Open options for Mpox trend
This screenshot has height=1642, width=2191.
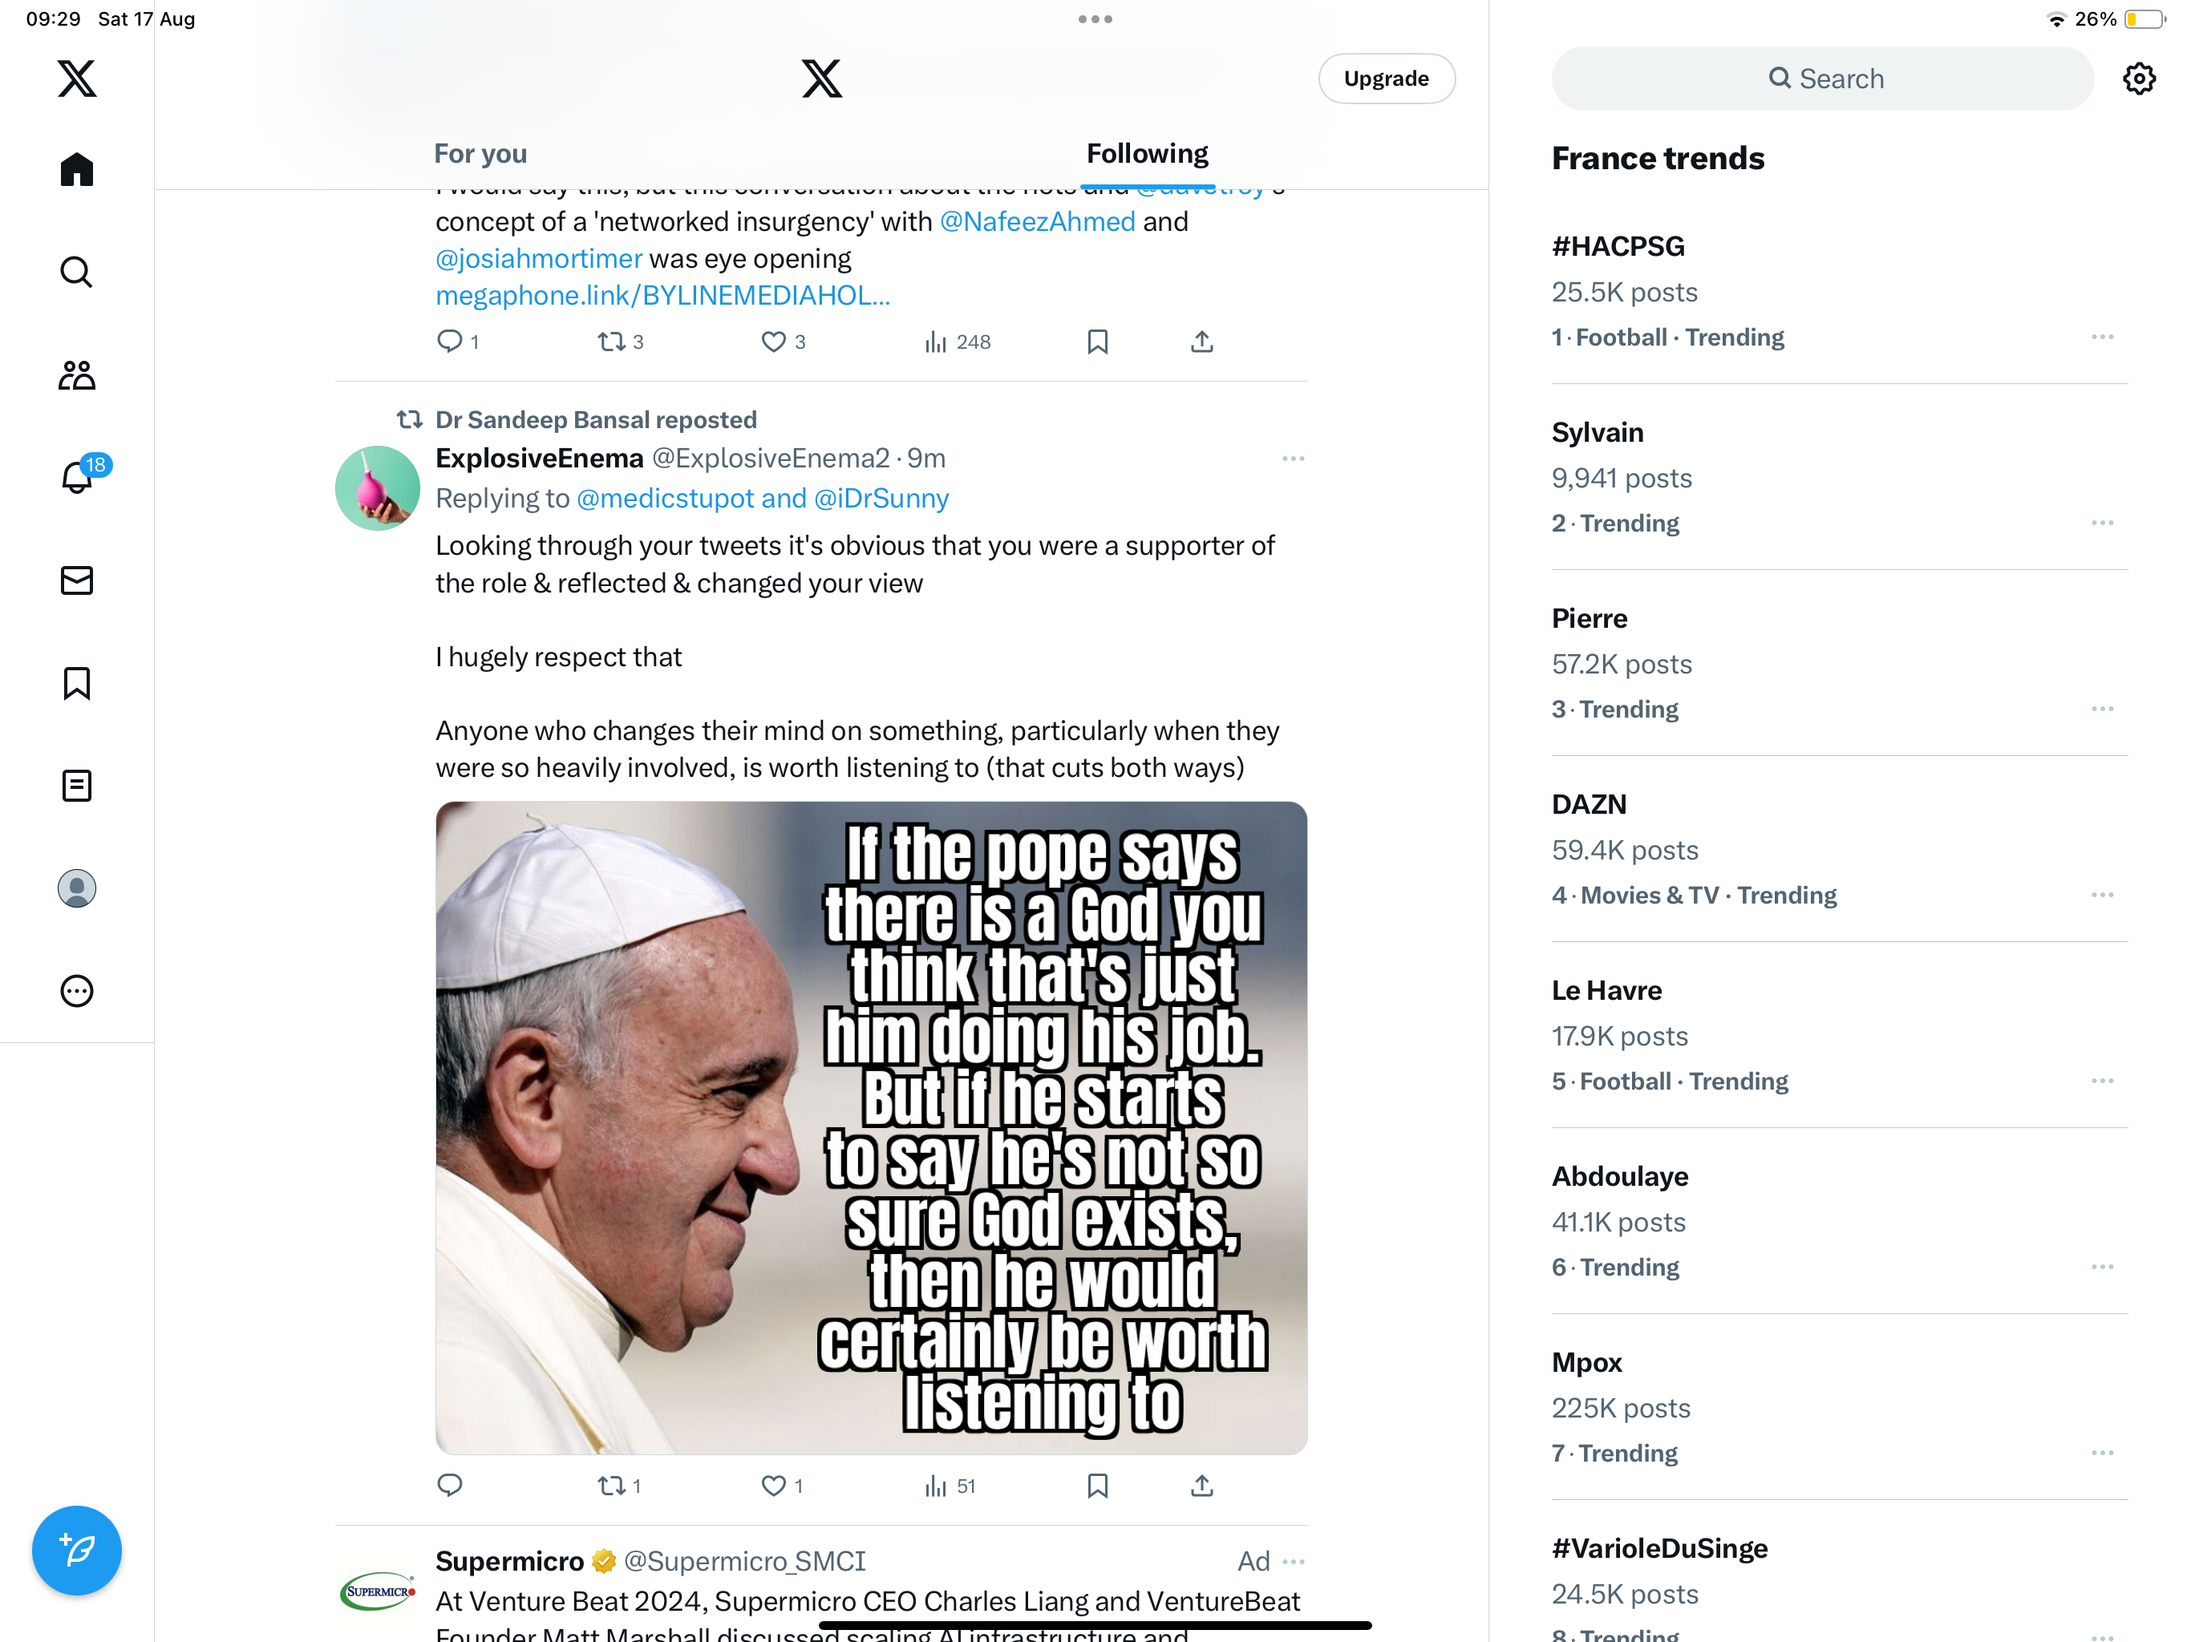click(2102, 1453)
